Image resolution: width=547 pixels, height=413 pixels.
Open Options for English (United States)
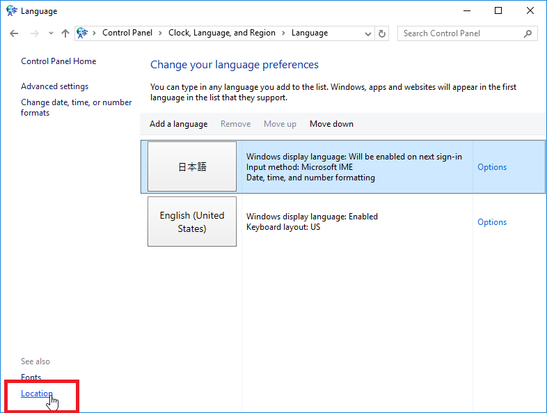coord(491,222)
